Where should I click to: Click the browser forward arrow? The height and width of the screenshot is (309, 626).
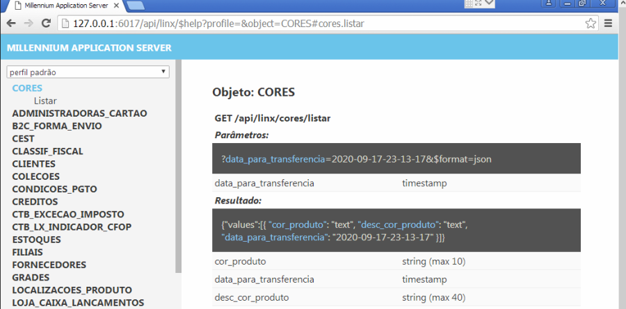coord(29,24)
